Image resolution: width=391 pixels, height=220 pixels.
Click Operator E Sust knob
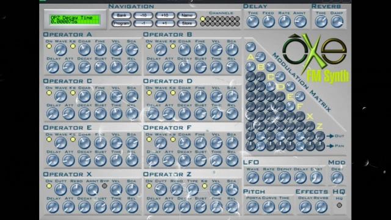click(100, 160)
